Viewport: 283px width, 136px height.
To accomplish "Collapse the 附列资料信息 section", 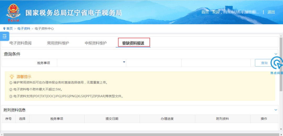I will click(276, 110).
